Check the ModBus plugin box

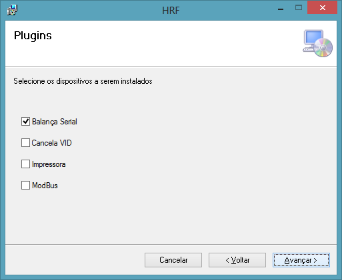(x=25, y=186)
